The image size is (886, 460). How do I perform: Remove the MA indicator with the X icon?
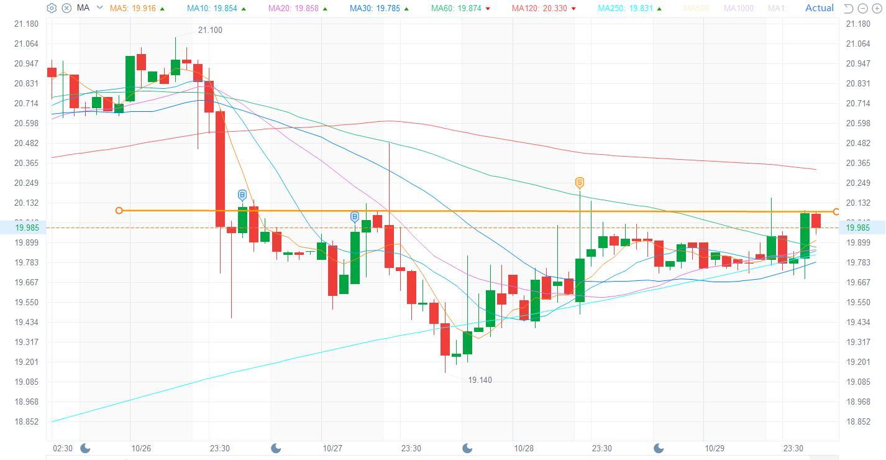click(x=66, y=8)
